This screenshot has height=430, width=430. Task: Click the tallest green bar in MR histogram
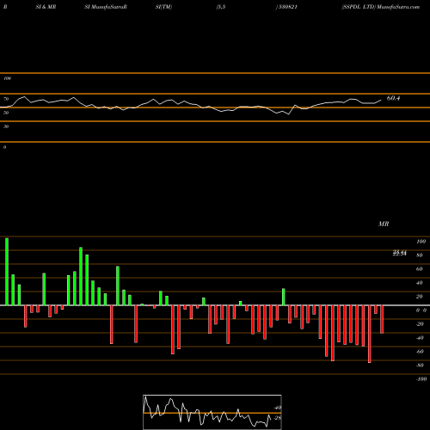point(7,272)
